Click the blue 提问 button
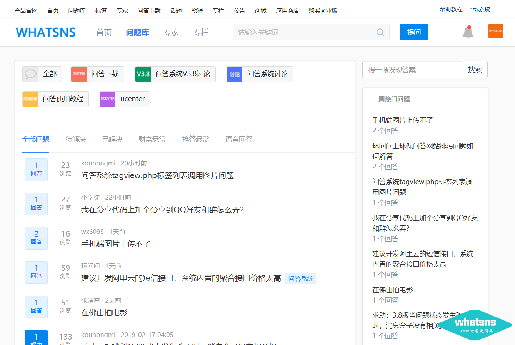The width and height of the screenshot is (515, 345). click(414, 32)
